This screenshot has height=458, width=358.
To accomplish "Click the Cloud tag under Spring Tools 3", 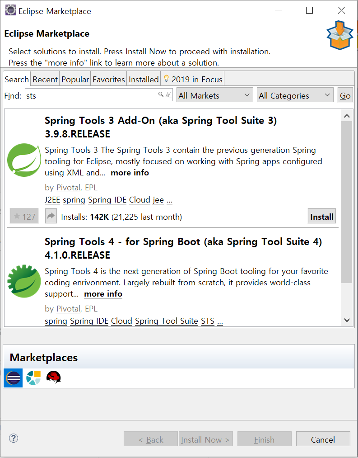I will tap(139, 200).
